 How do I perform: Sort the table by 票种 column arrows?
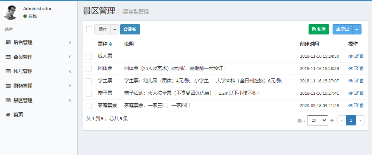[x=110, y=44]
